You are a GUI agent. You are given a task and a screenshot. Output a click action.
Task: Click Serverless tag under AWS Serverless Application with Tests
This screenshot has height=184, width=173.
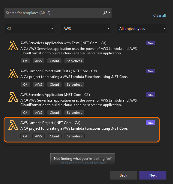point(74,61)
